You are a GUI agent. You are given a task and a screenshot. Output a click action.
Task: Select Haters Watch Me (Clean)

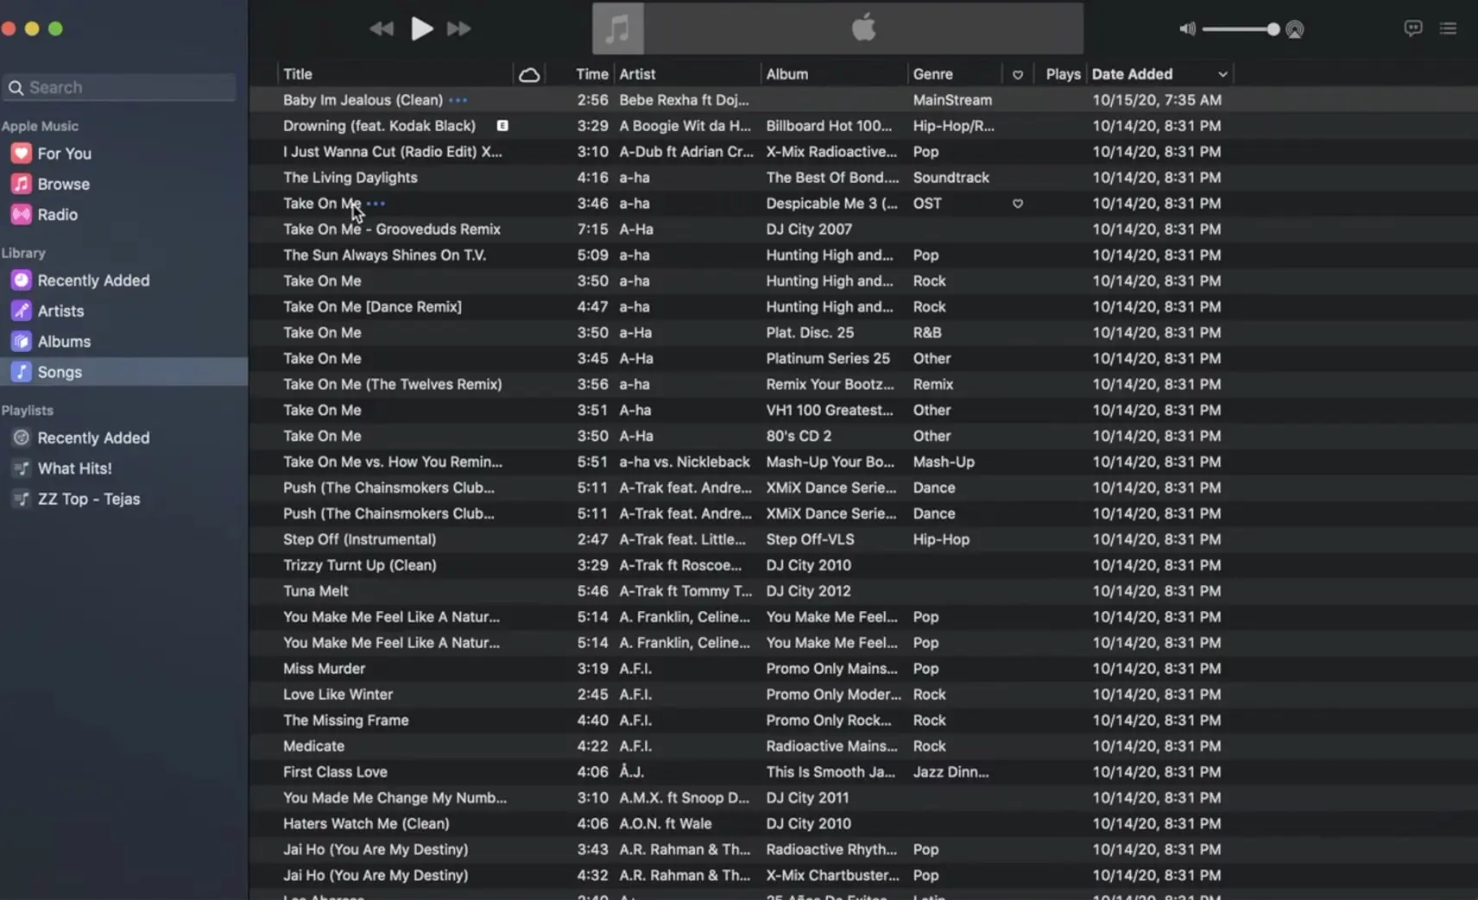pos(366,824)
